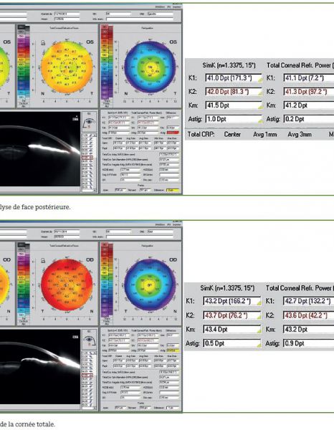Open rightmost menu item in upper window menu bar
Screen dimensions: 334x430
click(x=177, y=6)
